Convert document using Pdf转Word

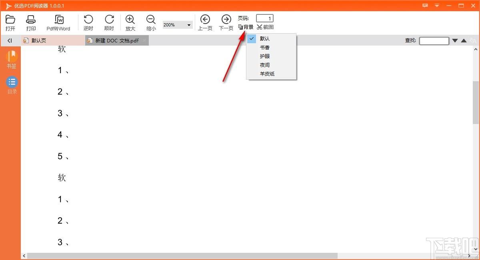58,23
